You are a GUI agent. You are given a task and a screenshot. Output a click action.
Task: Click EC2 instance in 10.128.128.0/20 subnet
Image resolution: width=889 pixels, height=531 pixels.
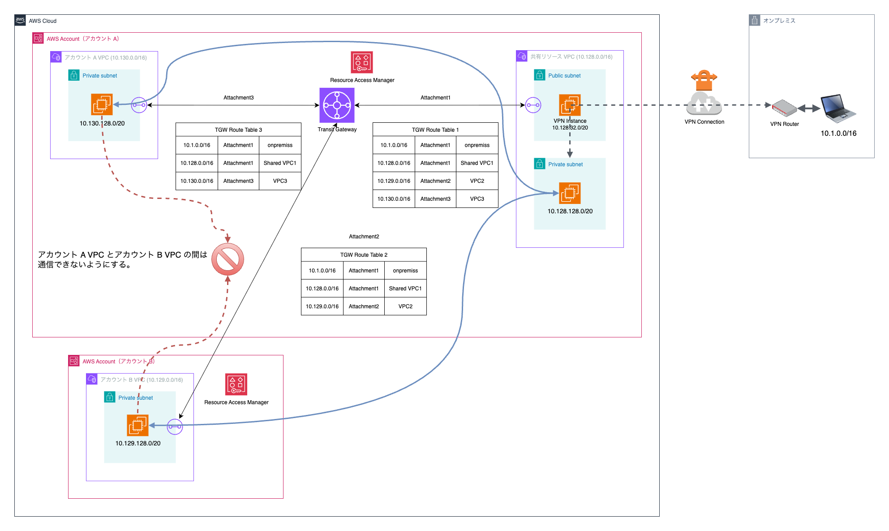coord(570,193)
